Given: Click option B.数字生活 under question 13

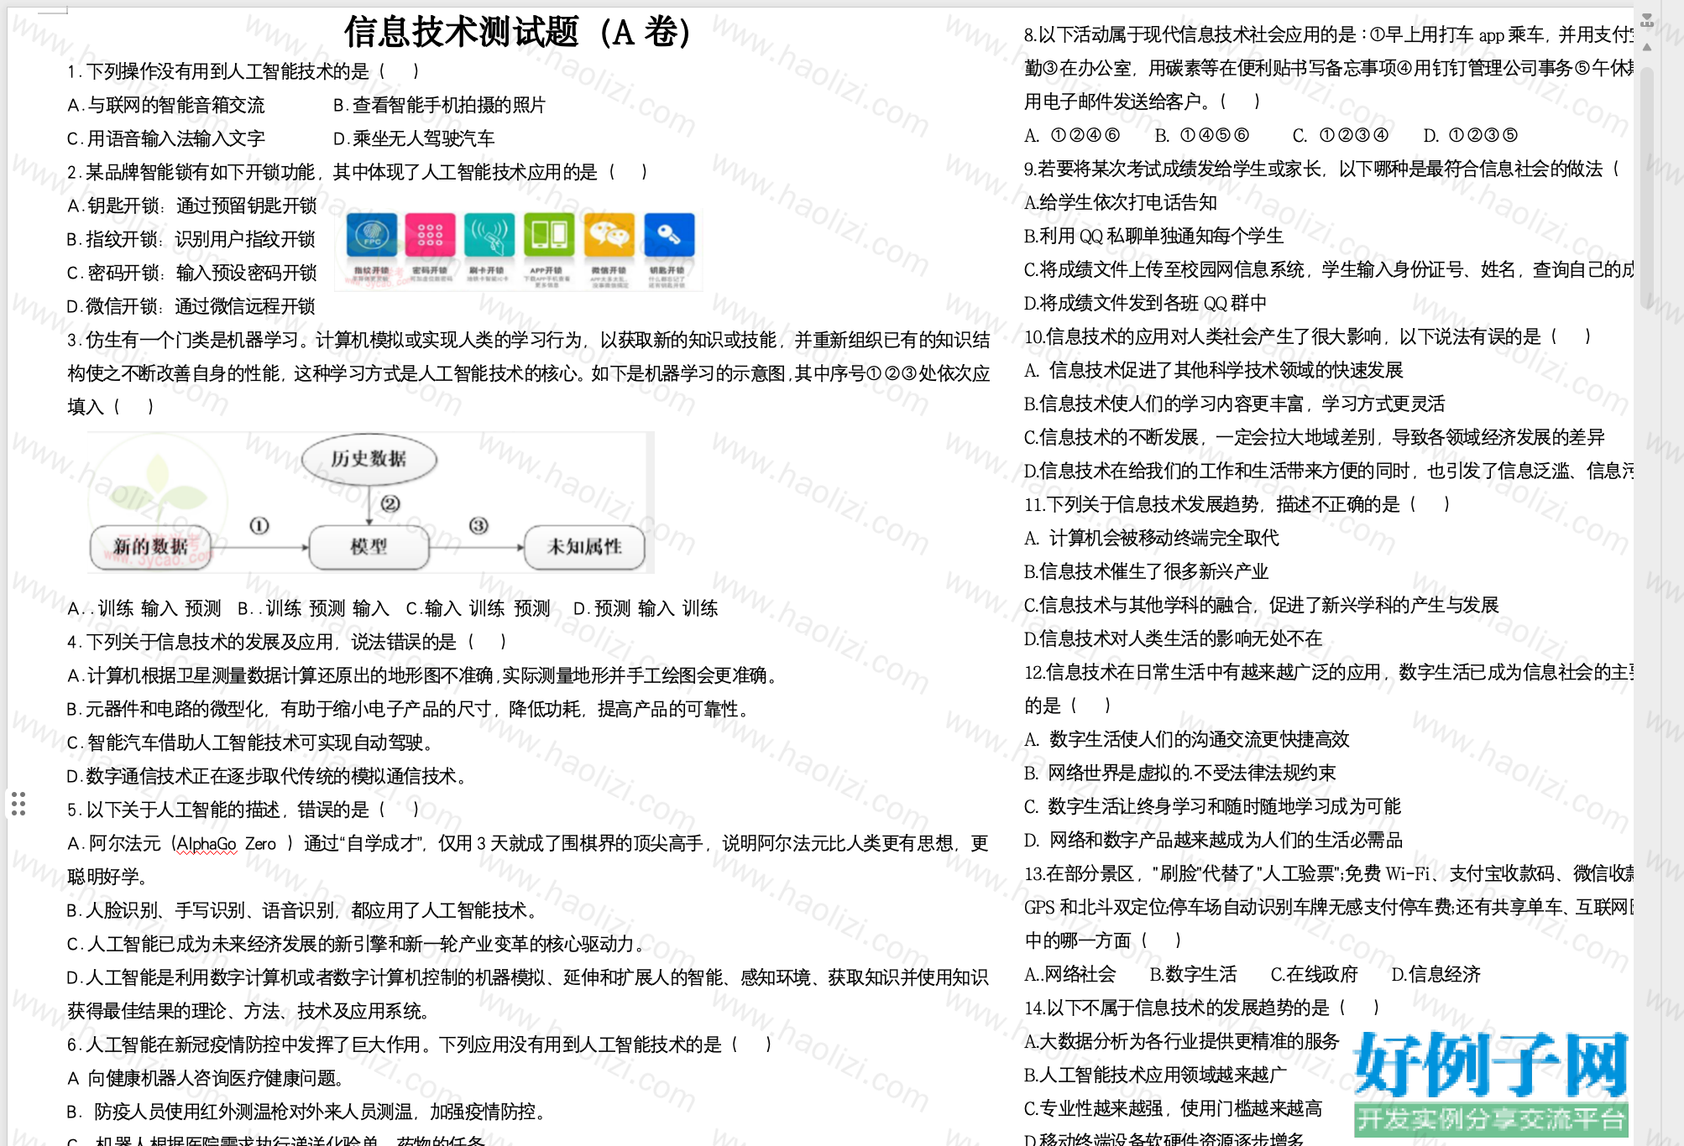Looking at the screenshot, I should coord(1193,974).
